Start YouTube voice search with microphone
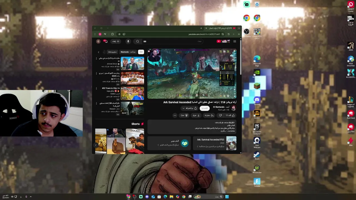This screenshot has width=356, height=200. (x=128, y=41)
